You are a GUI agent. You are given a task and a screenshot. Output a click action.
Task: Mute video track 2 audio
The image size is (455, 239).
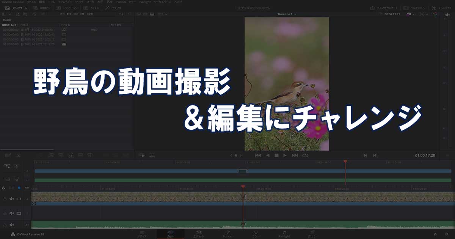coord(11,198)
